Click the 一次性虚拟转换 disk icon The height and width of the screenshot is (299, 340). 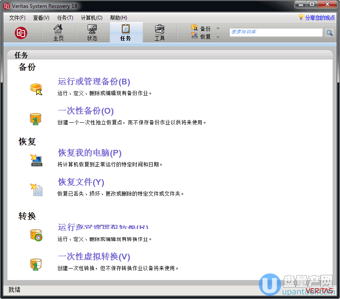coord(36,264)
